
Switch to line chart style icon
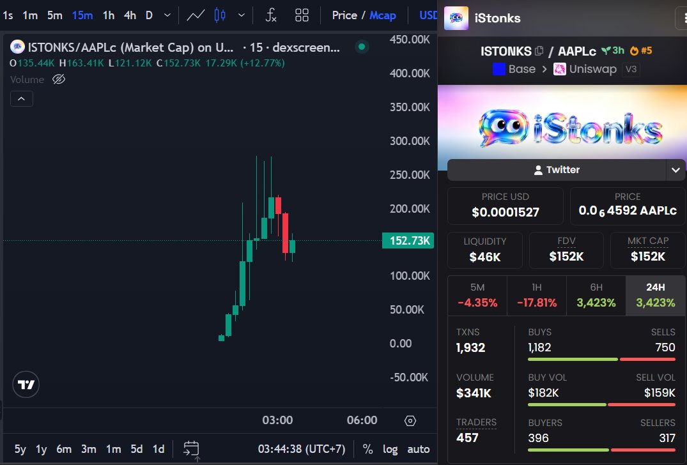pyautogui.click(x=196, y=15)
